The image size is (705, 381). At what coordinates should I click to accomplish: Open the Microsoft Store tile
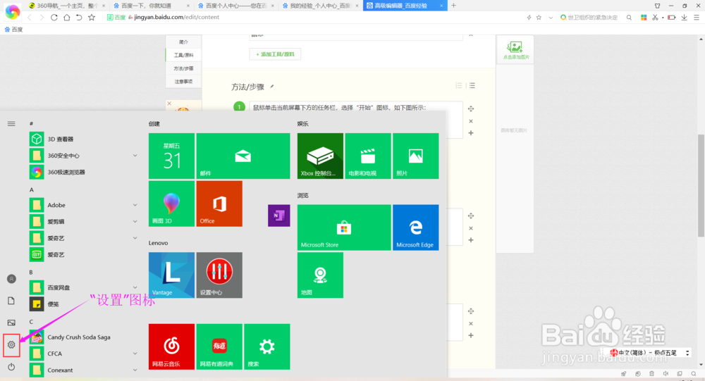pos(344,227)
